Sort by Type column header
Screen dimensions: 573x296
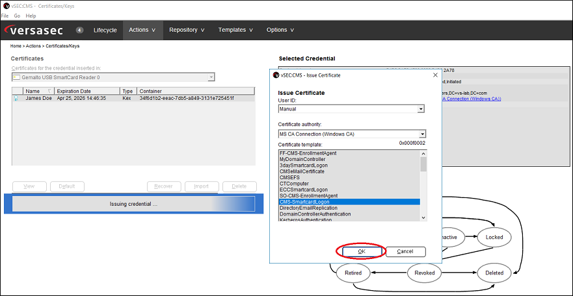(x=128, y=91)
